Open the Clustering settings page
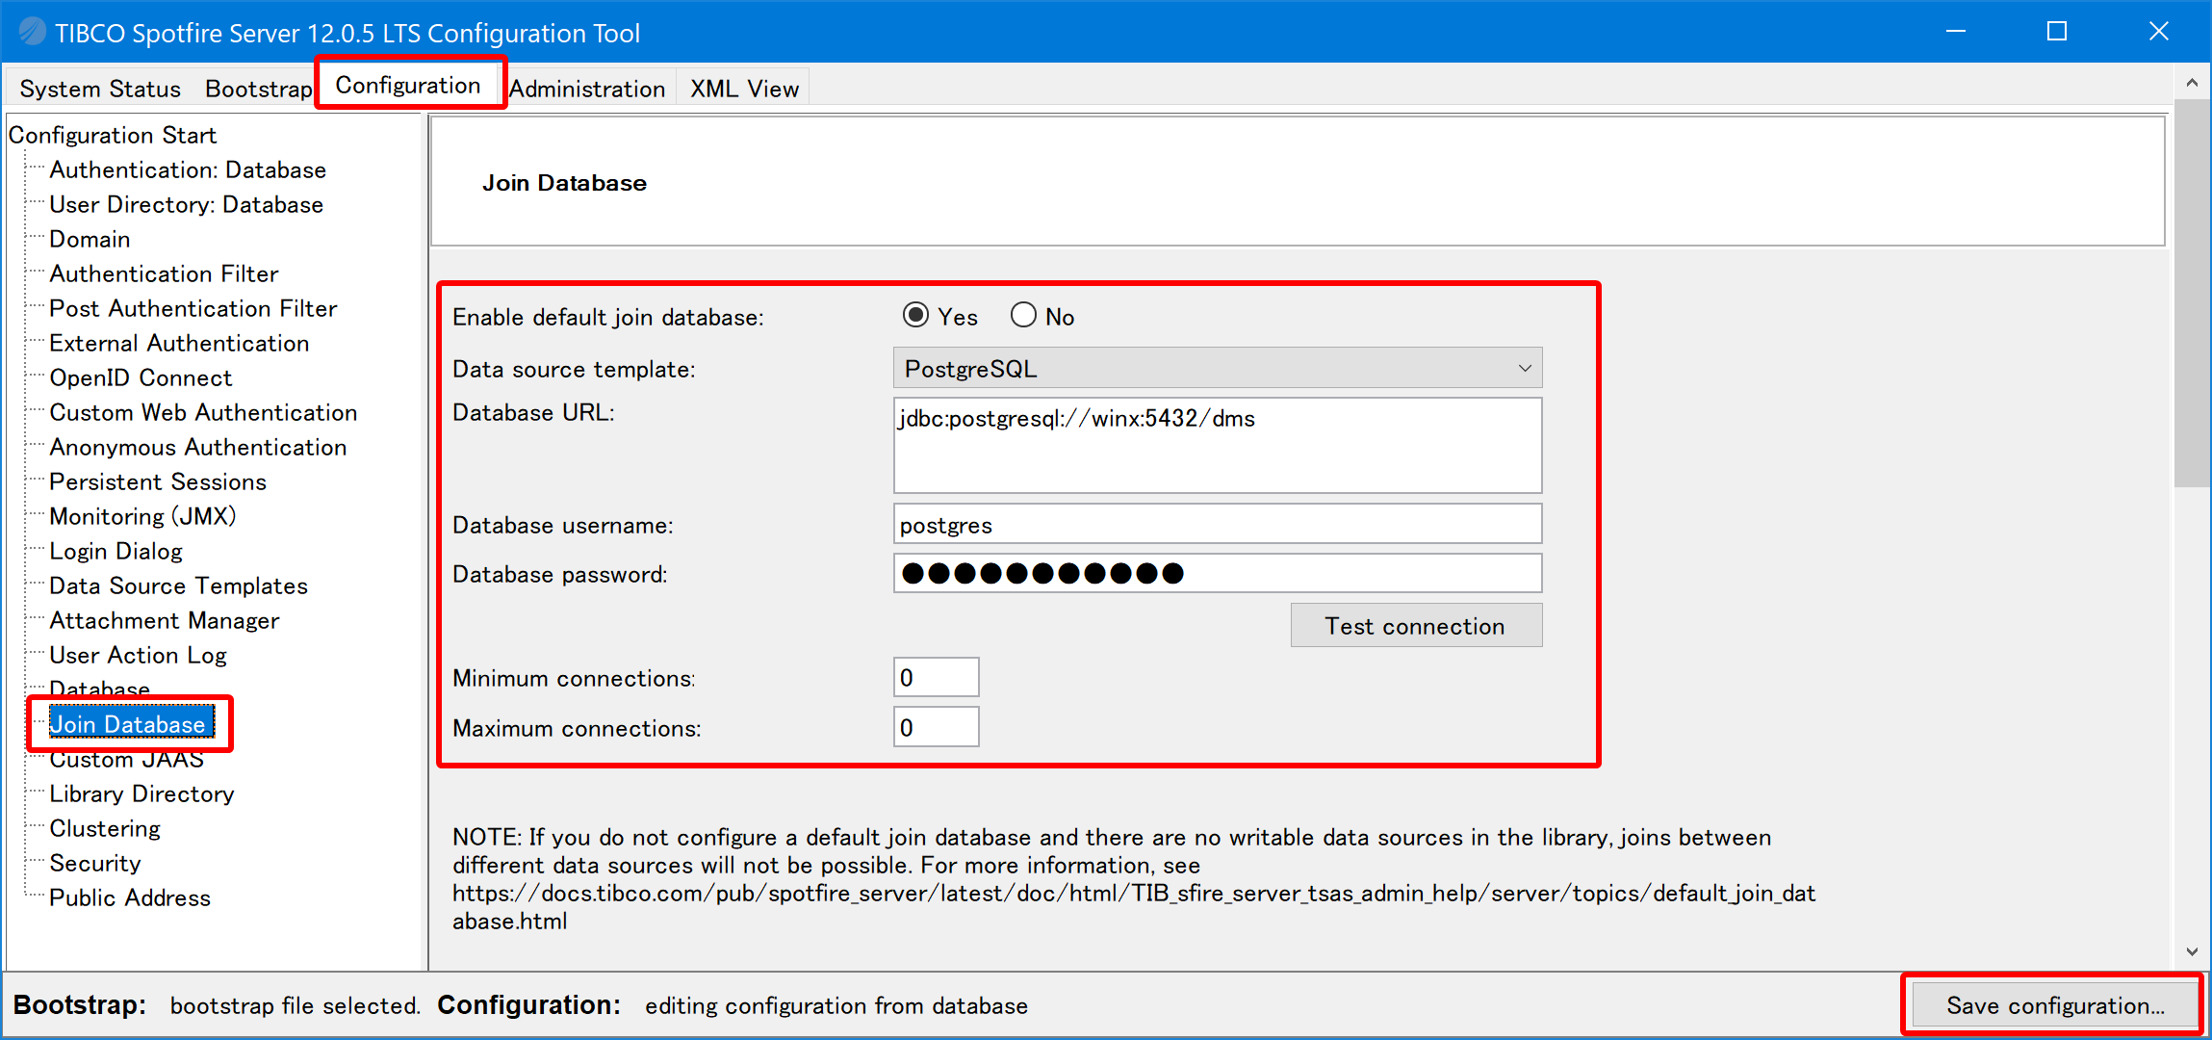 (105, 828)
